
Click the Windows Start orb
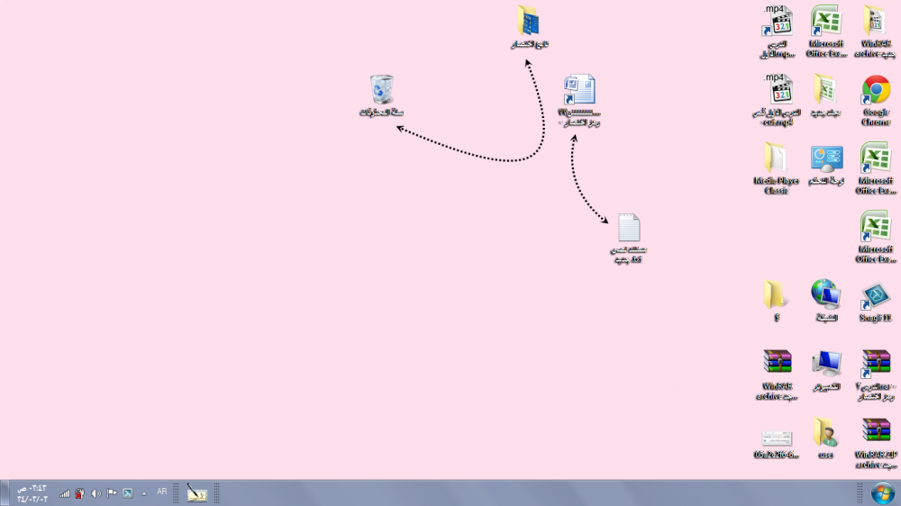(x=882, y=492)
